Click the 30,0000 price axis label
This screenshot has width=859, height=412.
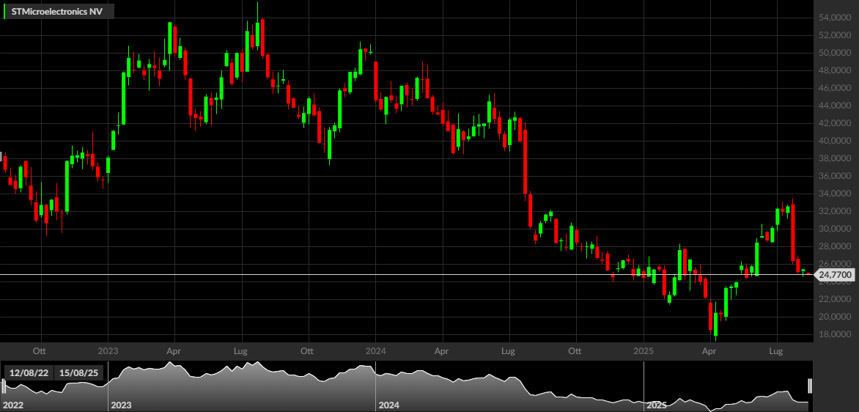835,229
